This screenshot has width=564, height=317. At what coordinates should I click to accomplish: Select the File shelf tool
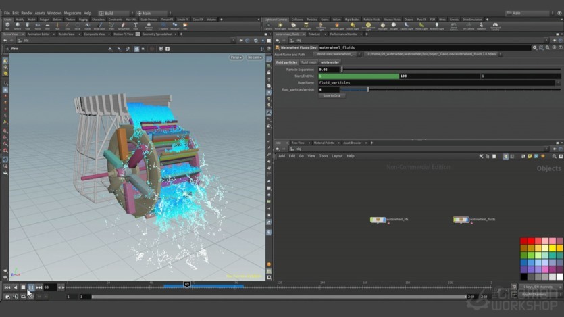[x=185, y=26]
